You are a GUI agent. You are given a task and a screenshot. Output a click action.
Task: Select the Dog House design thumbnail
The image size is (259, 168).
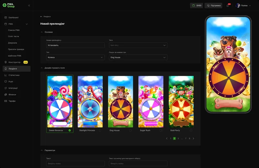click(120, 101)
